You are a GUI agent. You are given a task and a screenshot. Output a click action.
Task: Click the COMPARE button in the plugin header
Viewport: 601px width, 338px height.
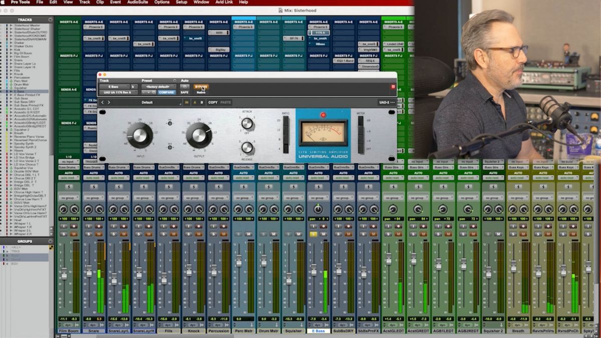166,93
